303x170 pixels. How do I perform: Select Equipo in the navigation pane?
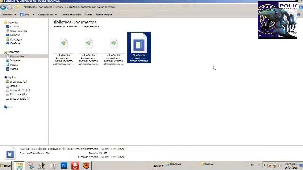click(10, 77)
